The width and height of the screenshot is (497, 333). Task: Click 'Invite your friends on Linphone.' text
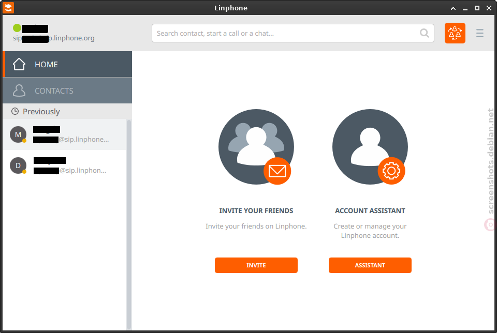[x=256, y=226]
